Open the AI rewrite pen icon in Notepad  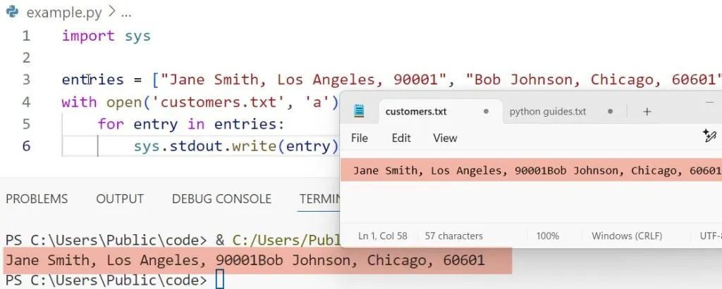pyautogui.click(x=709, y=136)
